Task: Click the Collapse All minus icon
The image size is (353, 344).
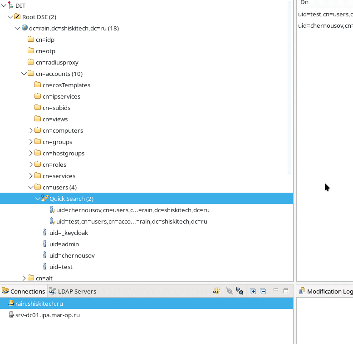Action: click(263, 291)
